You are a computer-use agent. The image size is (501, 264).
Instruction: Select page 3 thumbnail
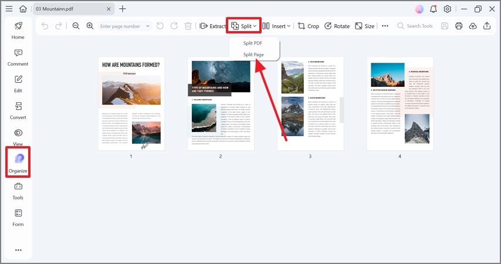pos(310,104)
